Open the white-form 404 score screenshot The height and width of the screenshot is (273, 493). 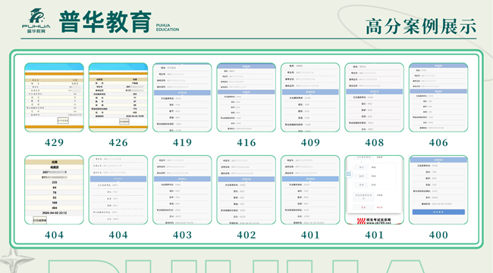118,190
